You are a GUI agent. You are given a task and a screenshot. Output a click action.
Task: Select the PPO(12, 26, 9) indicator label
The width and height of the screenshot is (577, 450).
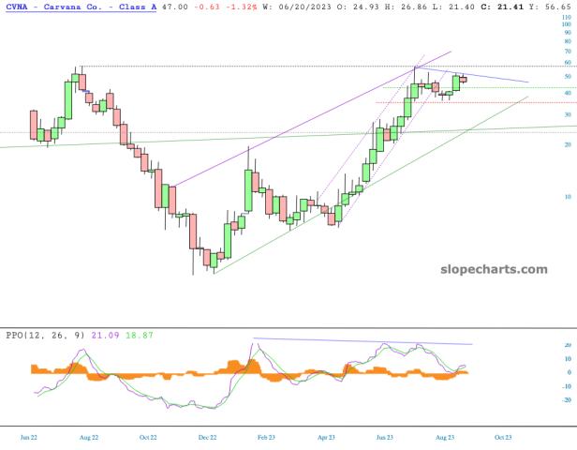(x=46, y=335)
